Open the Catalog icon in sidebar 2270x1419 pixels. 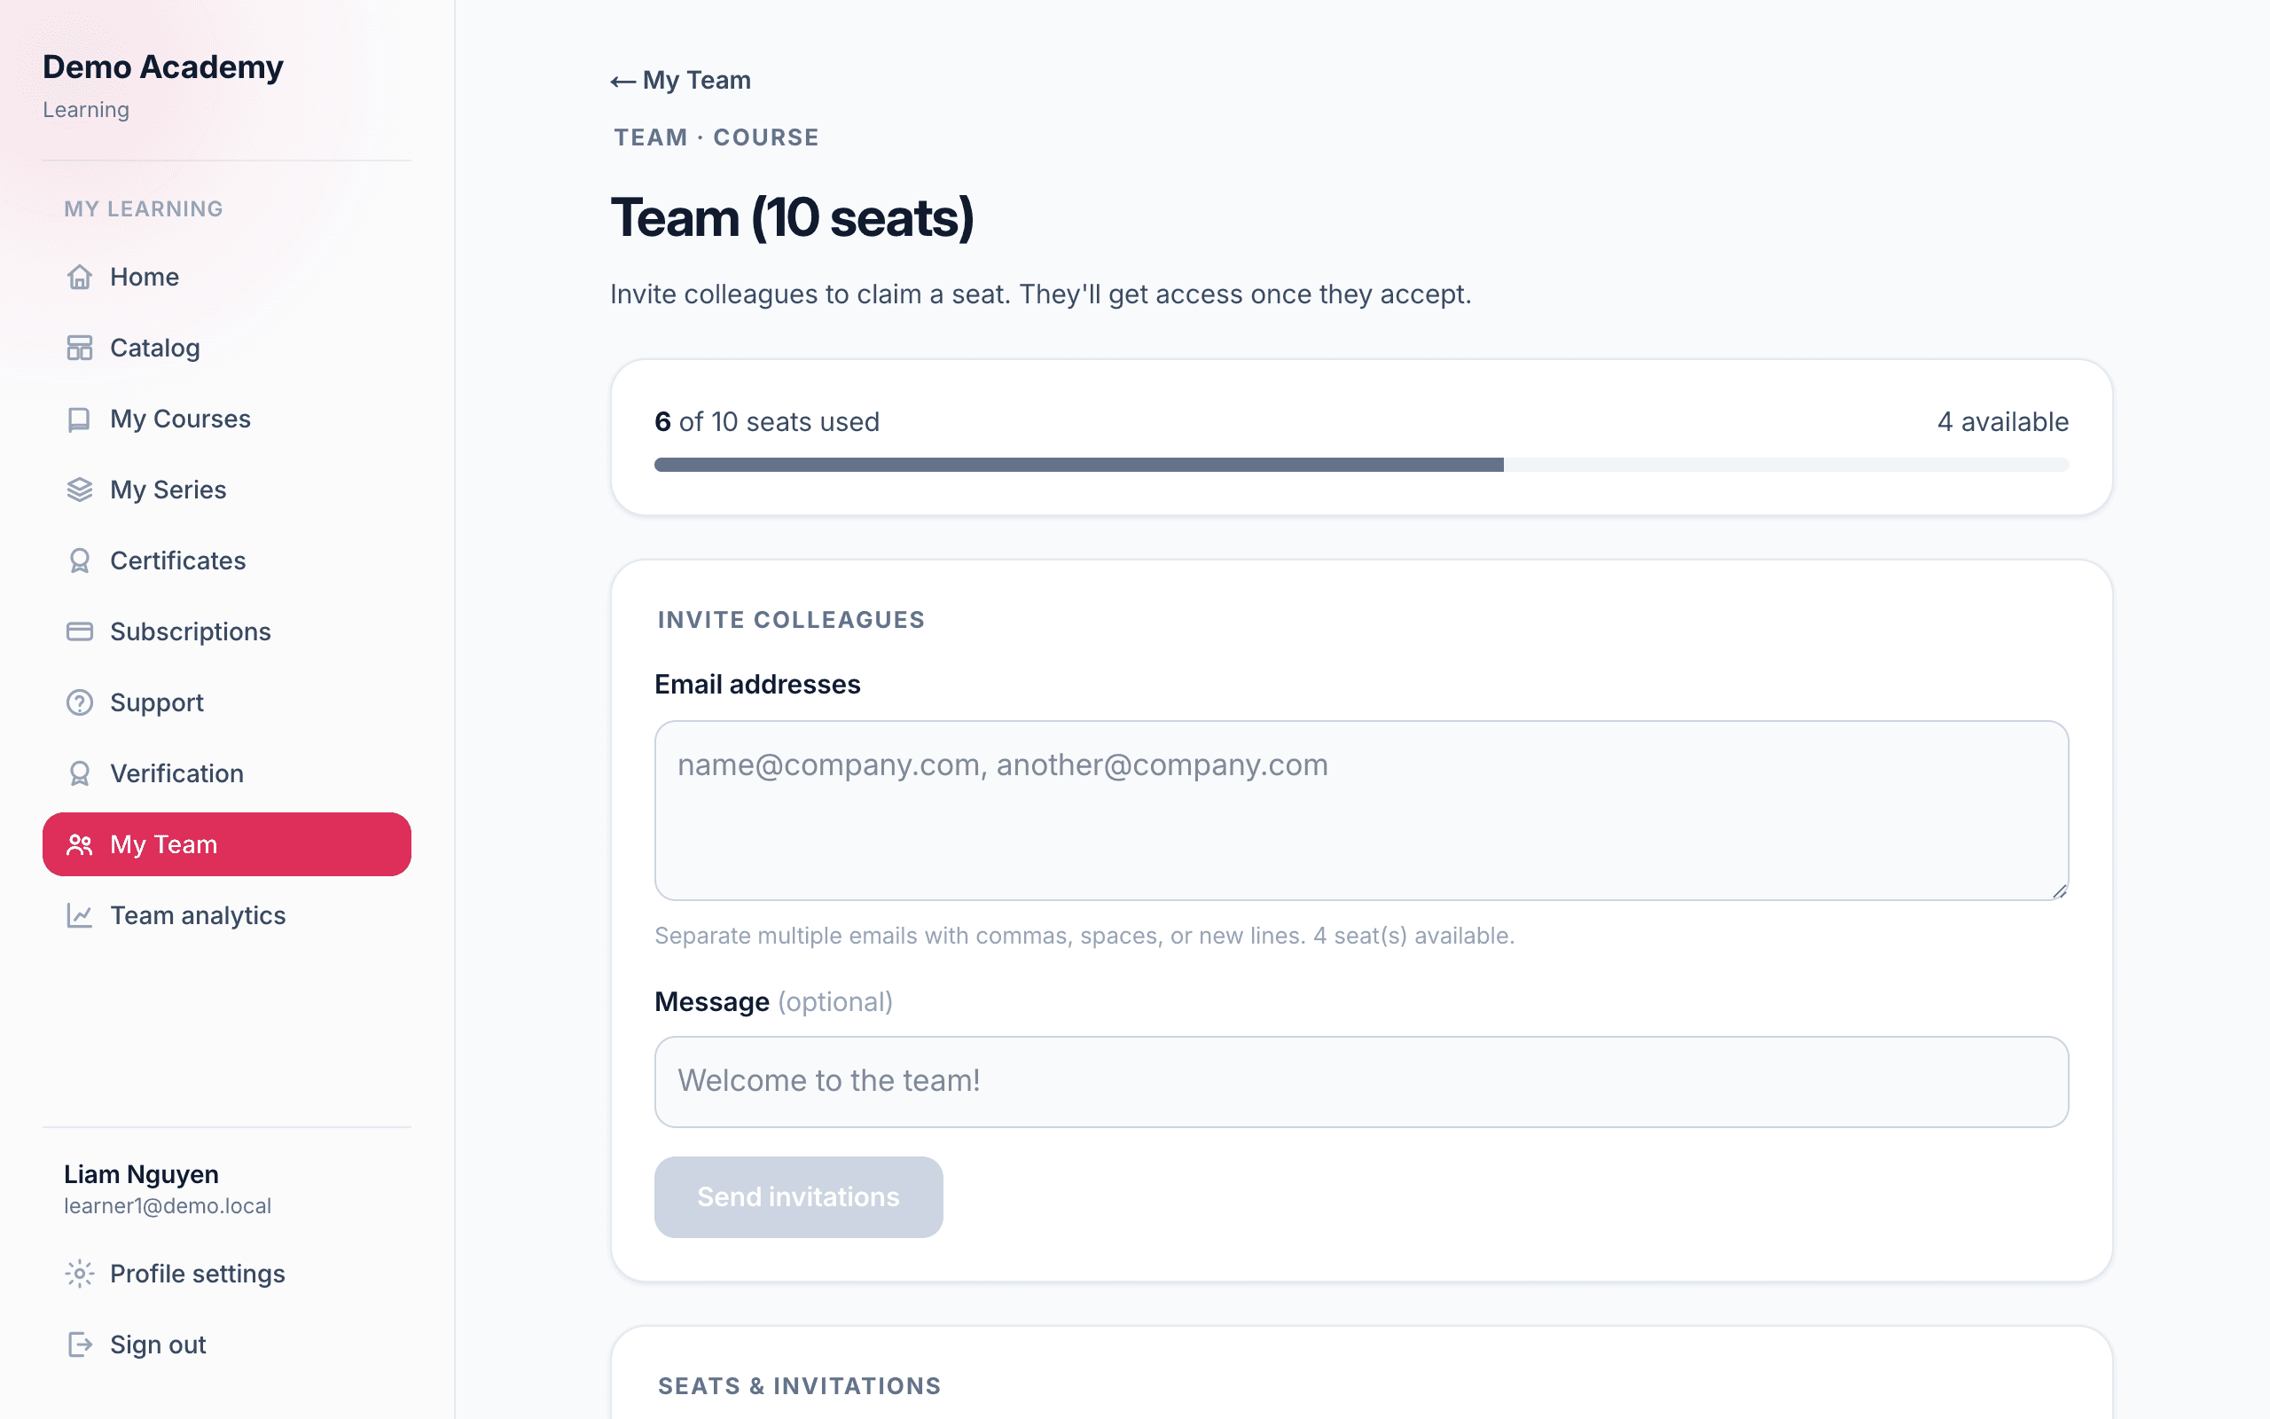coord(80,349)
